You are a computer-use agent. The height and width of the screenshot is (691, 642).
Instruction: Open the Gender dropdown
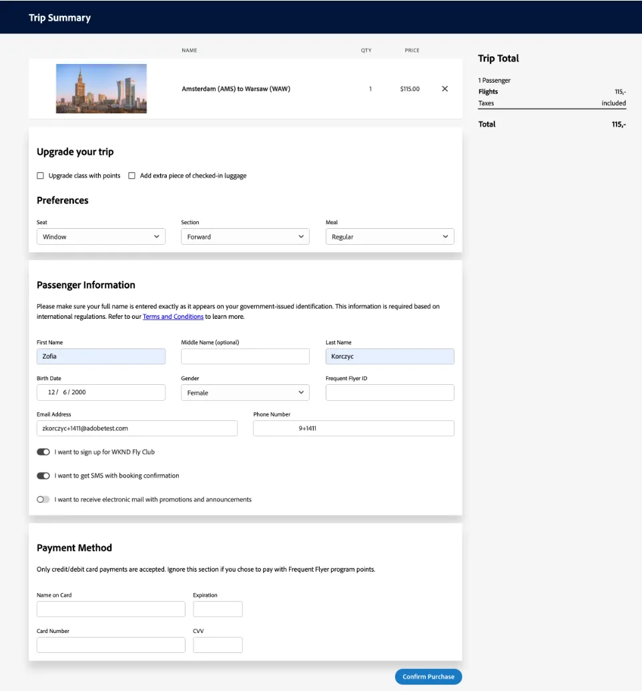(x=245, y=393)
